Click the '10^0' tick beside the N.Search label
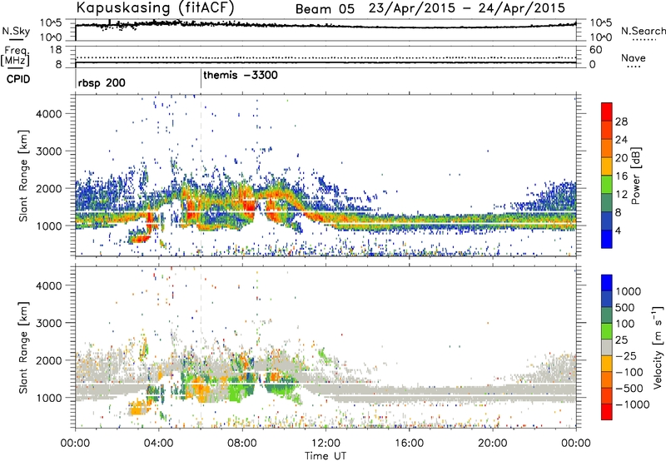Screen dimensions: 666x461 point(600,37)
